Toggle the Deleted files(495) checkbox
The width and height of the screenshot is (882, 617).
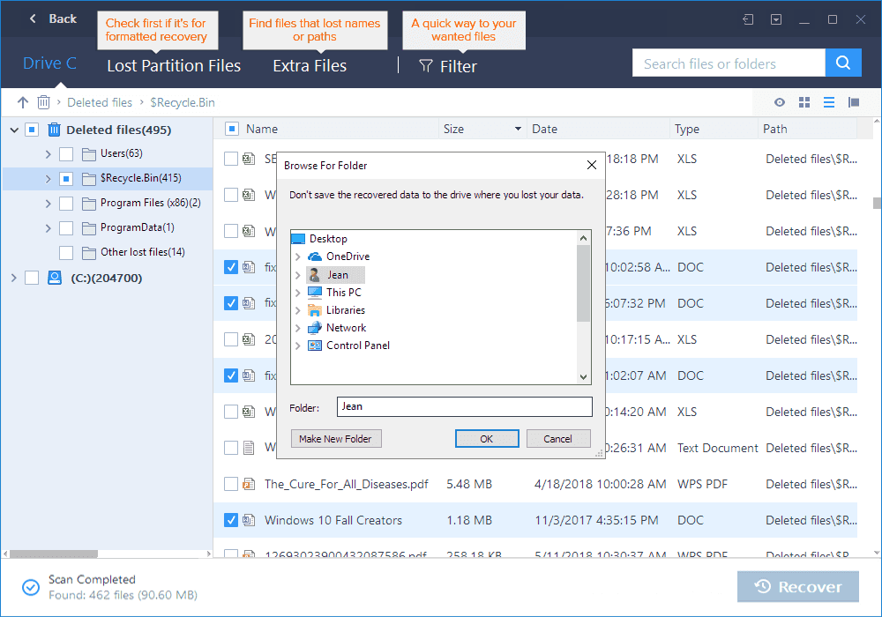pyautogui.click(x=32, y=130)
